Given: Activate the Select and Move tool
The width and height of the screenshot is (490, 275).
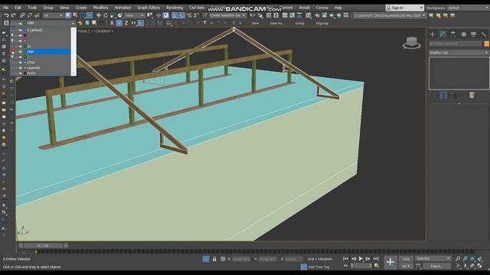Looking at the screenshot, I should pyautogui.click(x=99, y=15).
